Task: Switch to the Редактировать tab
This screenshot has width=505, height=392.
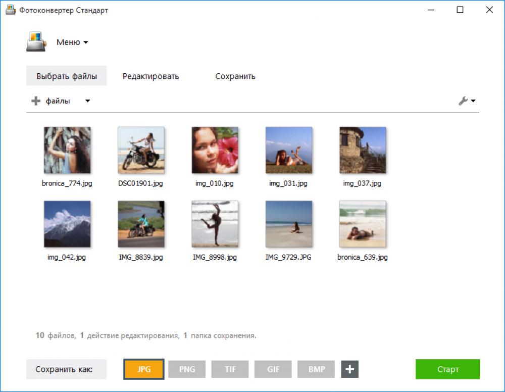Action: tap(150, 76)
